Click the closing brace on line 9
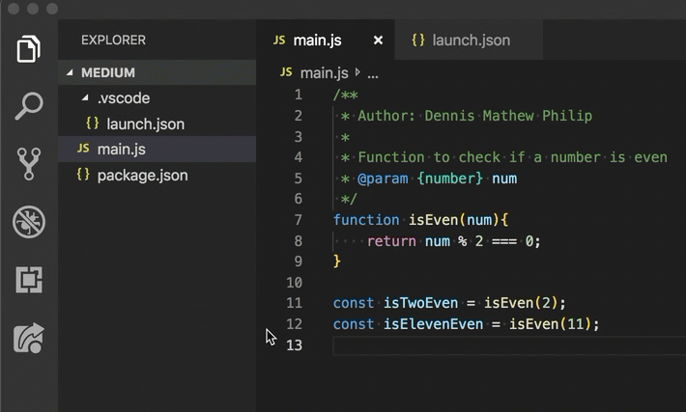 coord(337,261)
